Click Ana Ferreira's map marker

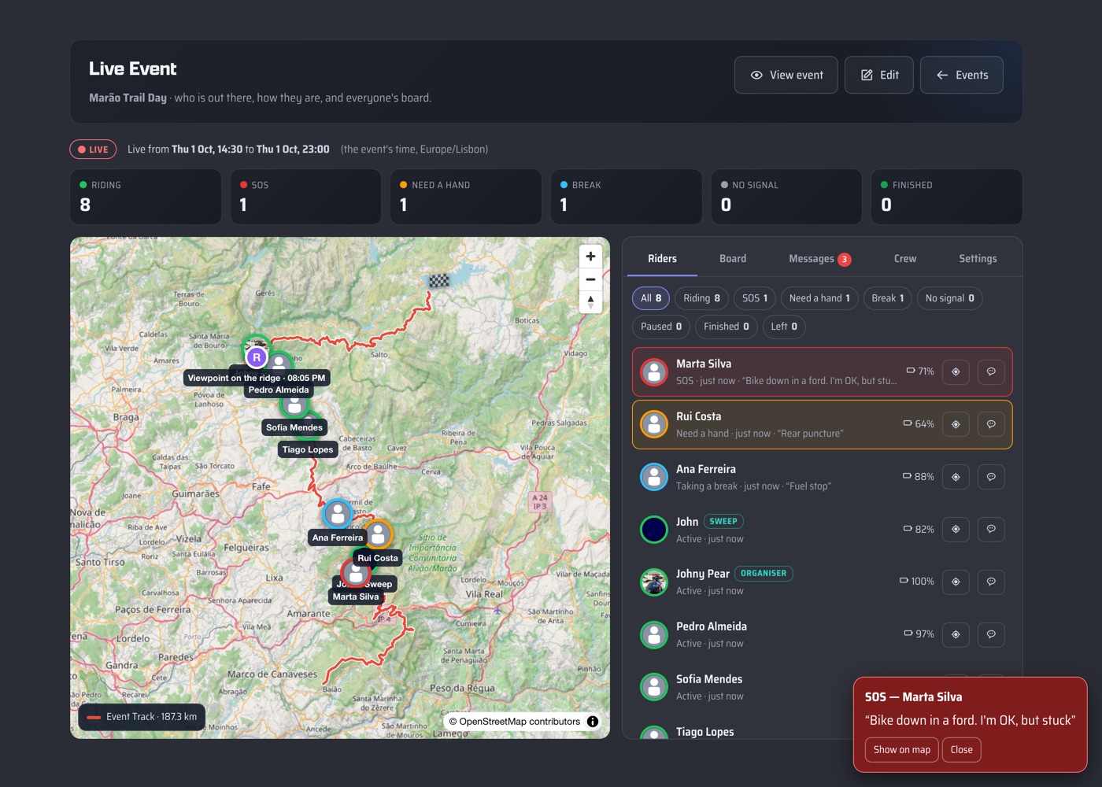[x=338, y=514]
